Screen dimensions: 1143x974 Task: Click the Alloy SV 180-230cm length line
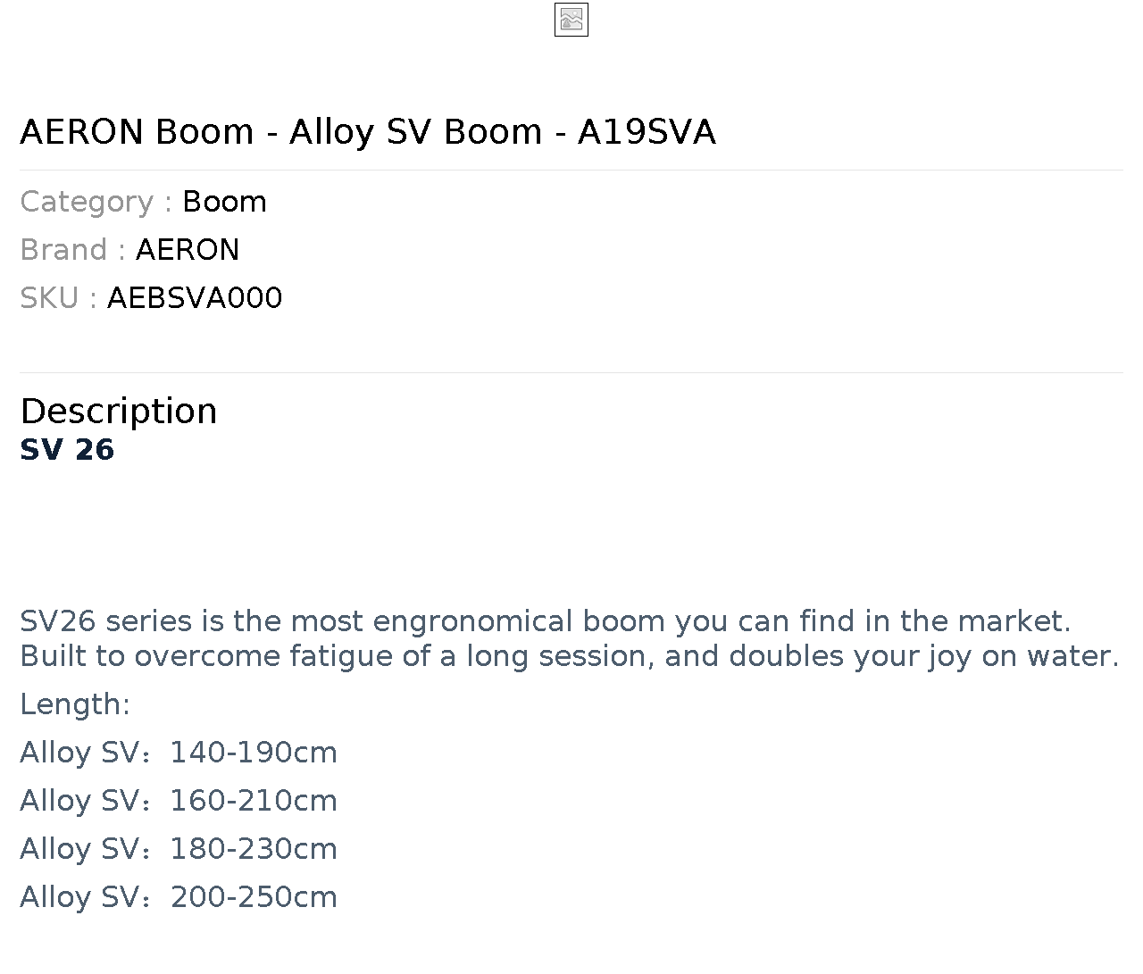pos(179,849)
